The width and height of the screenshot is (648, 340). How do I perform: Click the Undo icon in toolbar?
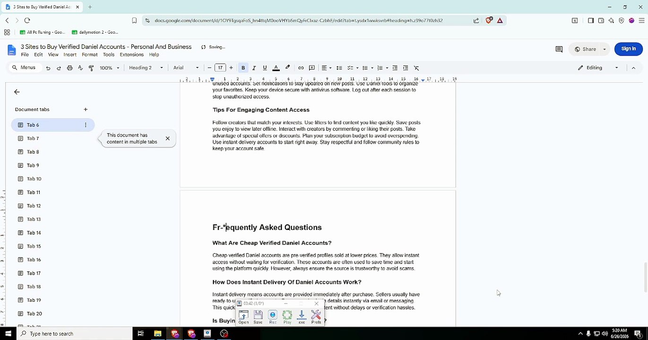pos(48,68)
